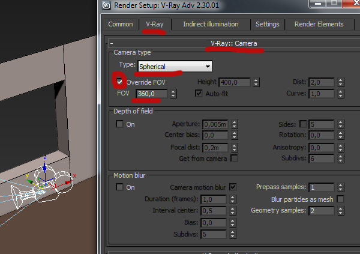Click the Focal dist field 0,2m
The image size is (360, 254).
point(215,148)
